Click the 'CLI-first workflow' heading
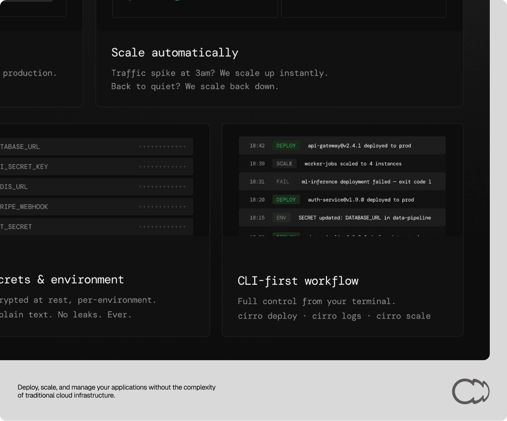Image resolution: width=507 pixels, height=421 pixels. click(x=298, y=281)
